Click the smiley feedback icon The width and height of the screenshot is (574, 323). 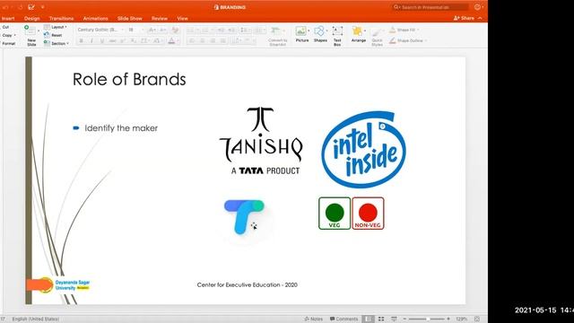point(478,7)
